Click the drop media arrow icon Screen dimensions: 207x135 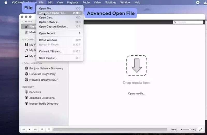pyautogui.click(x=137, y=65)
